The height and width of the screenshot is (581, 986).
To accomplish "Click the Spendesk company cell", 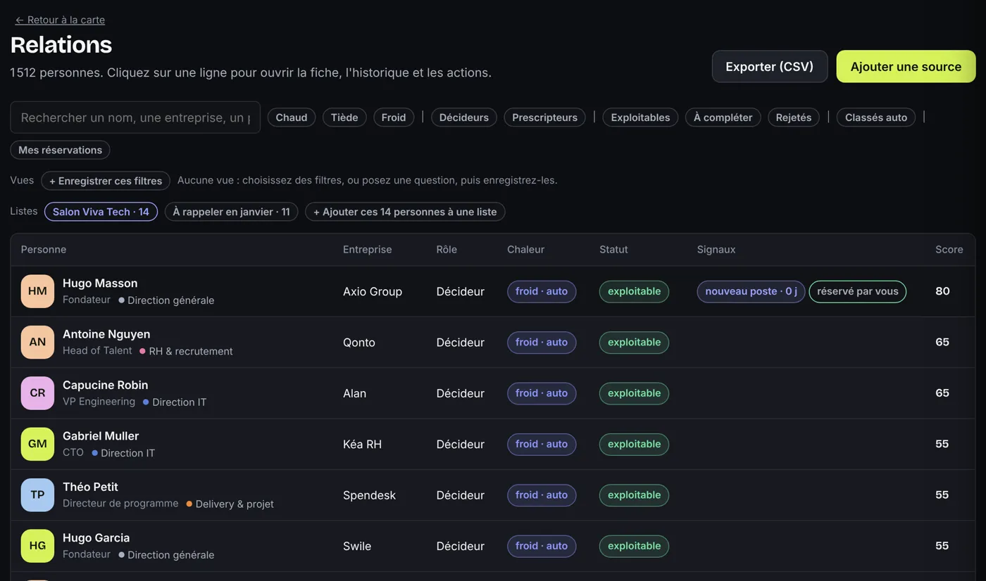I will (x=369, y=495).
